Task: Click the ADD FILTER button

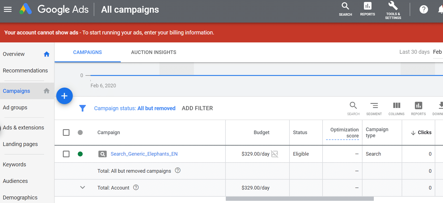Action: [x=197, y=108]
